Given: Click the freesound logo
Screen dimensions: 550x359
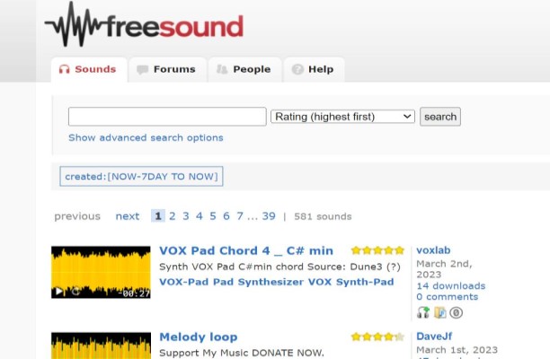Looking at the screenshot, I should tap(144, 26).
